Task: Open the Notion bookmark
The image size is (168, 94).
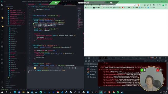Action: click(x=143, y=8)
